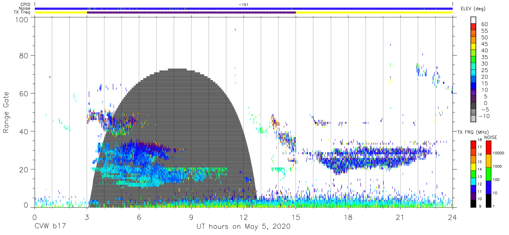Click the 'UT hours on May 5, 2020' axis title
The height and width of the screenshot is (235, 509).
[243, 227]
